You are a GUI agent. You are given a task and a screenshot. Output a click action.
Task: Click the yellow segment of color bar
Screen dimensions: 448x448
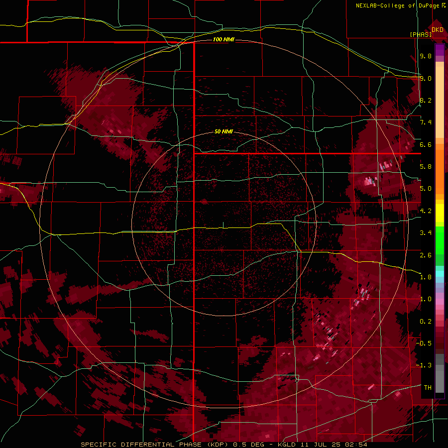440,213
